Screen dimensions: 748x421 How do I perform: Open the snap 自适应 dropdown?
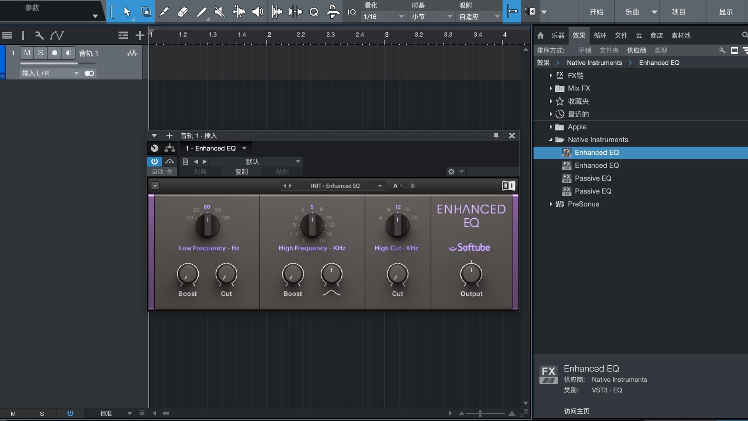click(479, 17)
